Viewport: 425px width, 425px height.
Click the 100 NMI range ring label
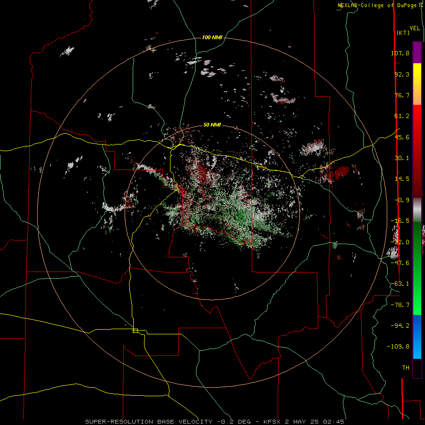click(212, 37)
